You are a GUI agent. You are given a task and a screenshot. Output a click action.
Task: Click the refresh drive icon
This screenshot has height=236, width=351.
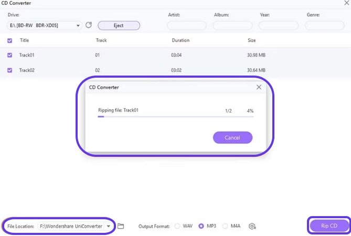89,25
